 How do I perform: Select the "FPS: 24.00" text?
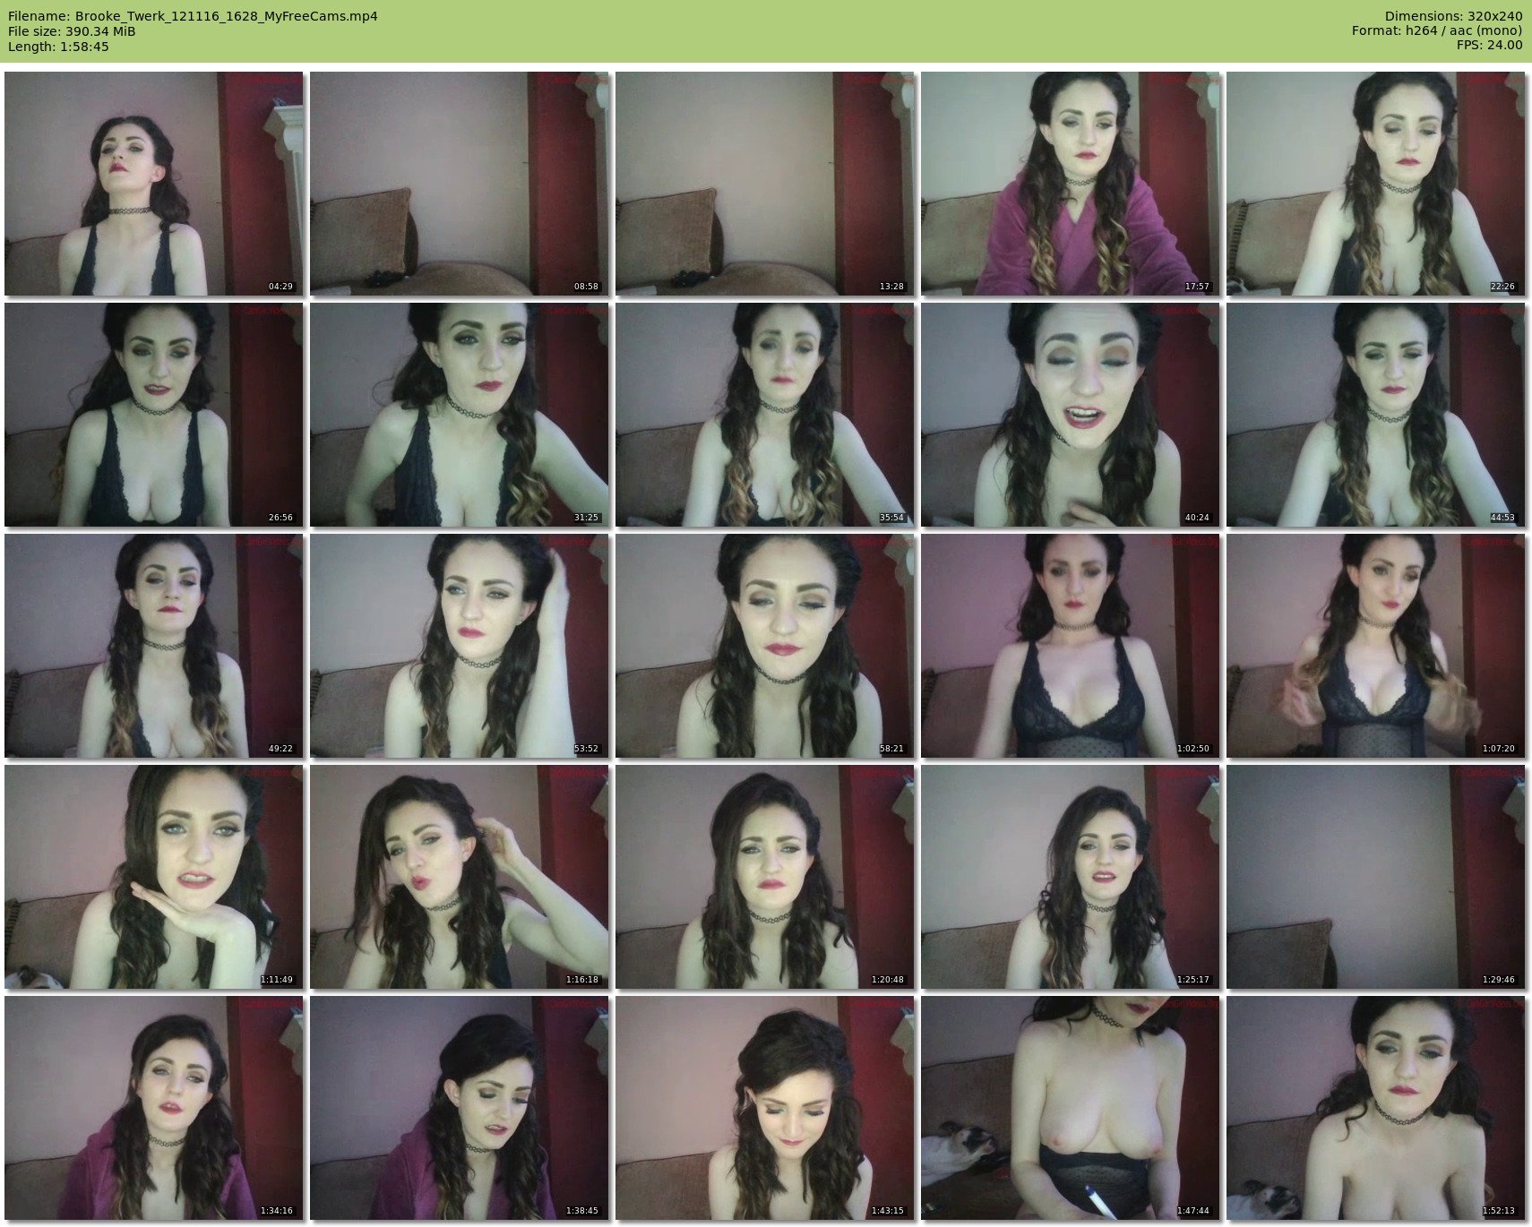pyautogui.click(x=1490, y=47)
